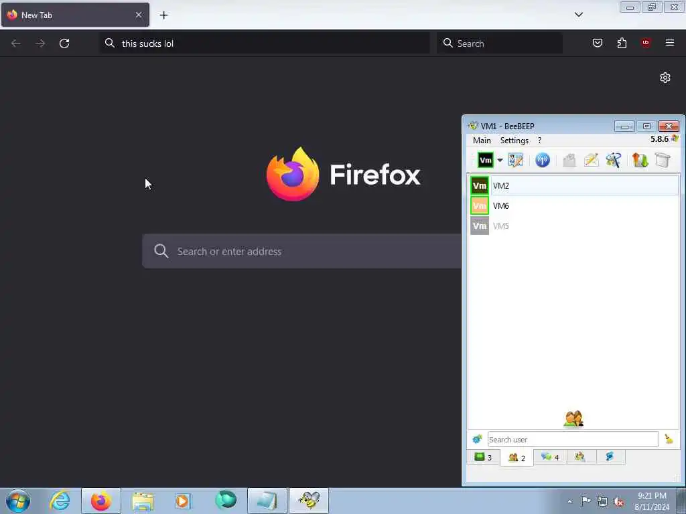Image resolution: width=686 pixels, height=514 pixels.
Task: Open the ? help menu in BeeBEEP
Action: (x=539, y=141)
